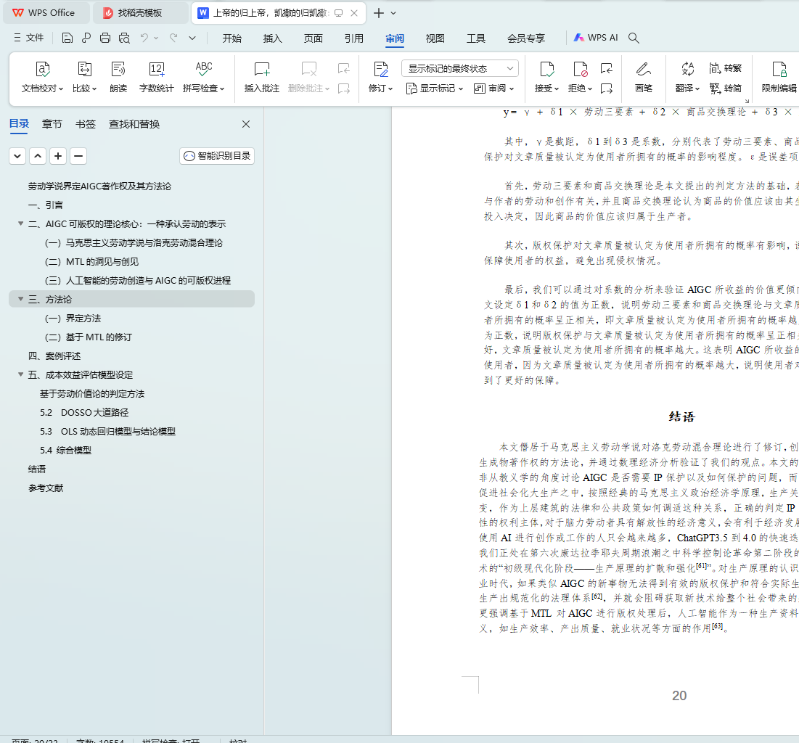The height and width of the screenshot is (743, 799).
Task: Collapse the 三、方法论 outline section
Action: pos(21,299)
